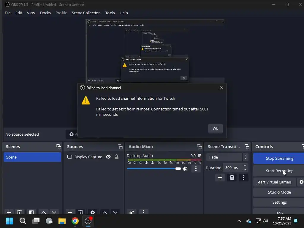Open source properties gear in Sources

coord(93,212)
